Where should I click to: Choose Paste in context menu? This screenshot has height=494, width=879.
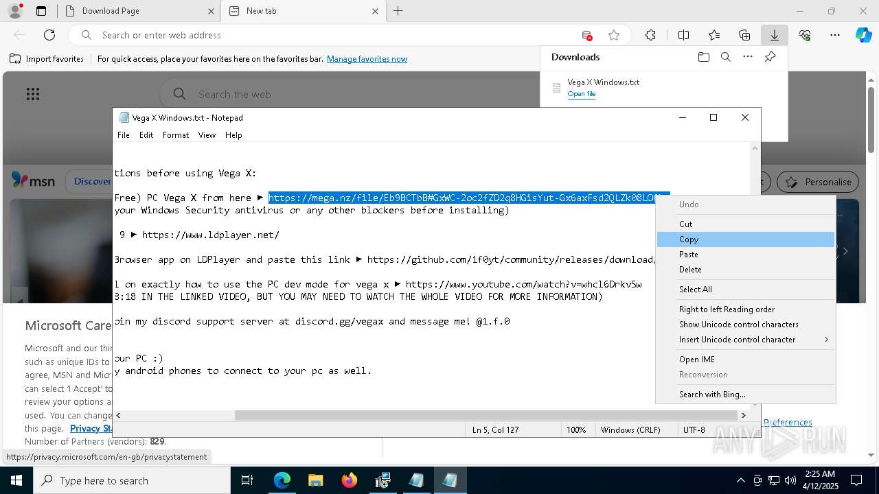(x=746, y=255)
